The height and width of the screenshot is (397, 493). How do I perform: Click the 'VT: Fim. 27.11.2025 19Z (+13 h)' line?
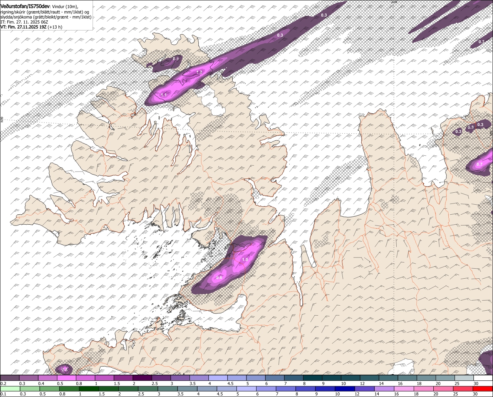tap(31, 27)
